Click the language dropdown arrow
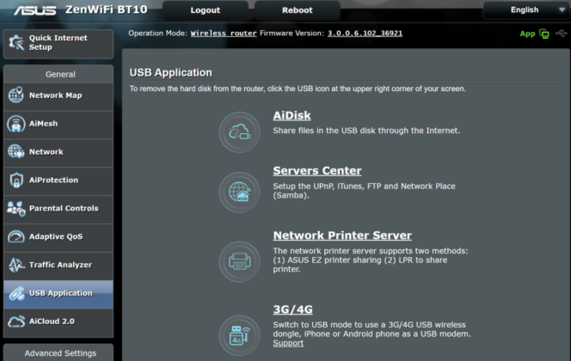 tap(562, 10)
